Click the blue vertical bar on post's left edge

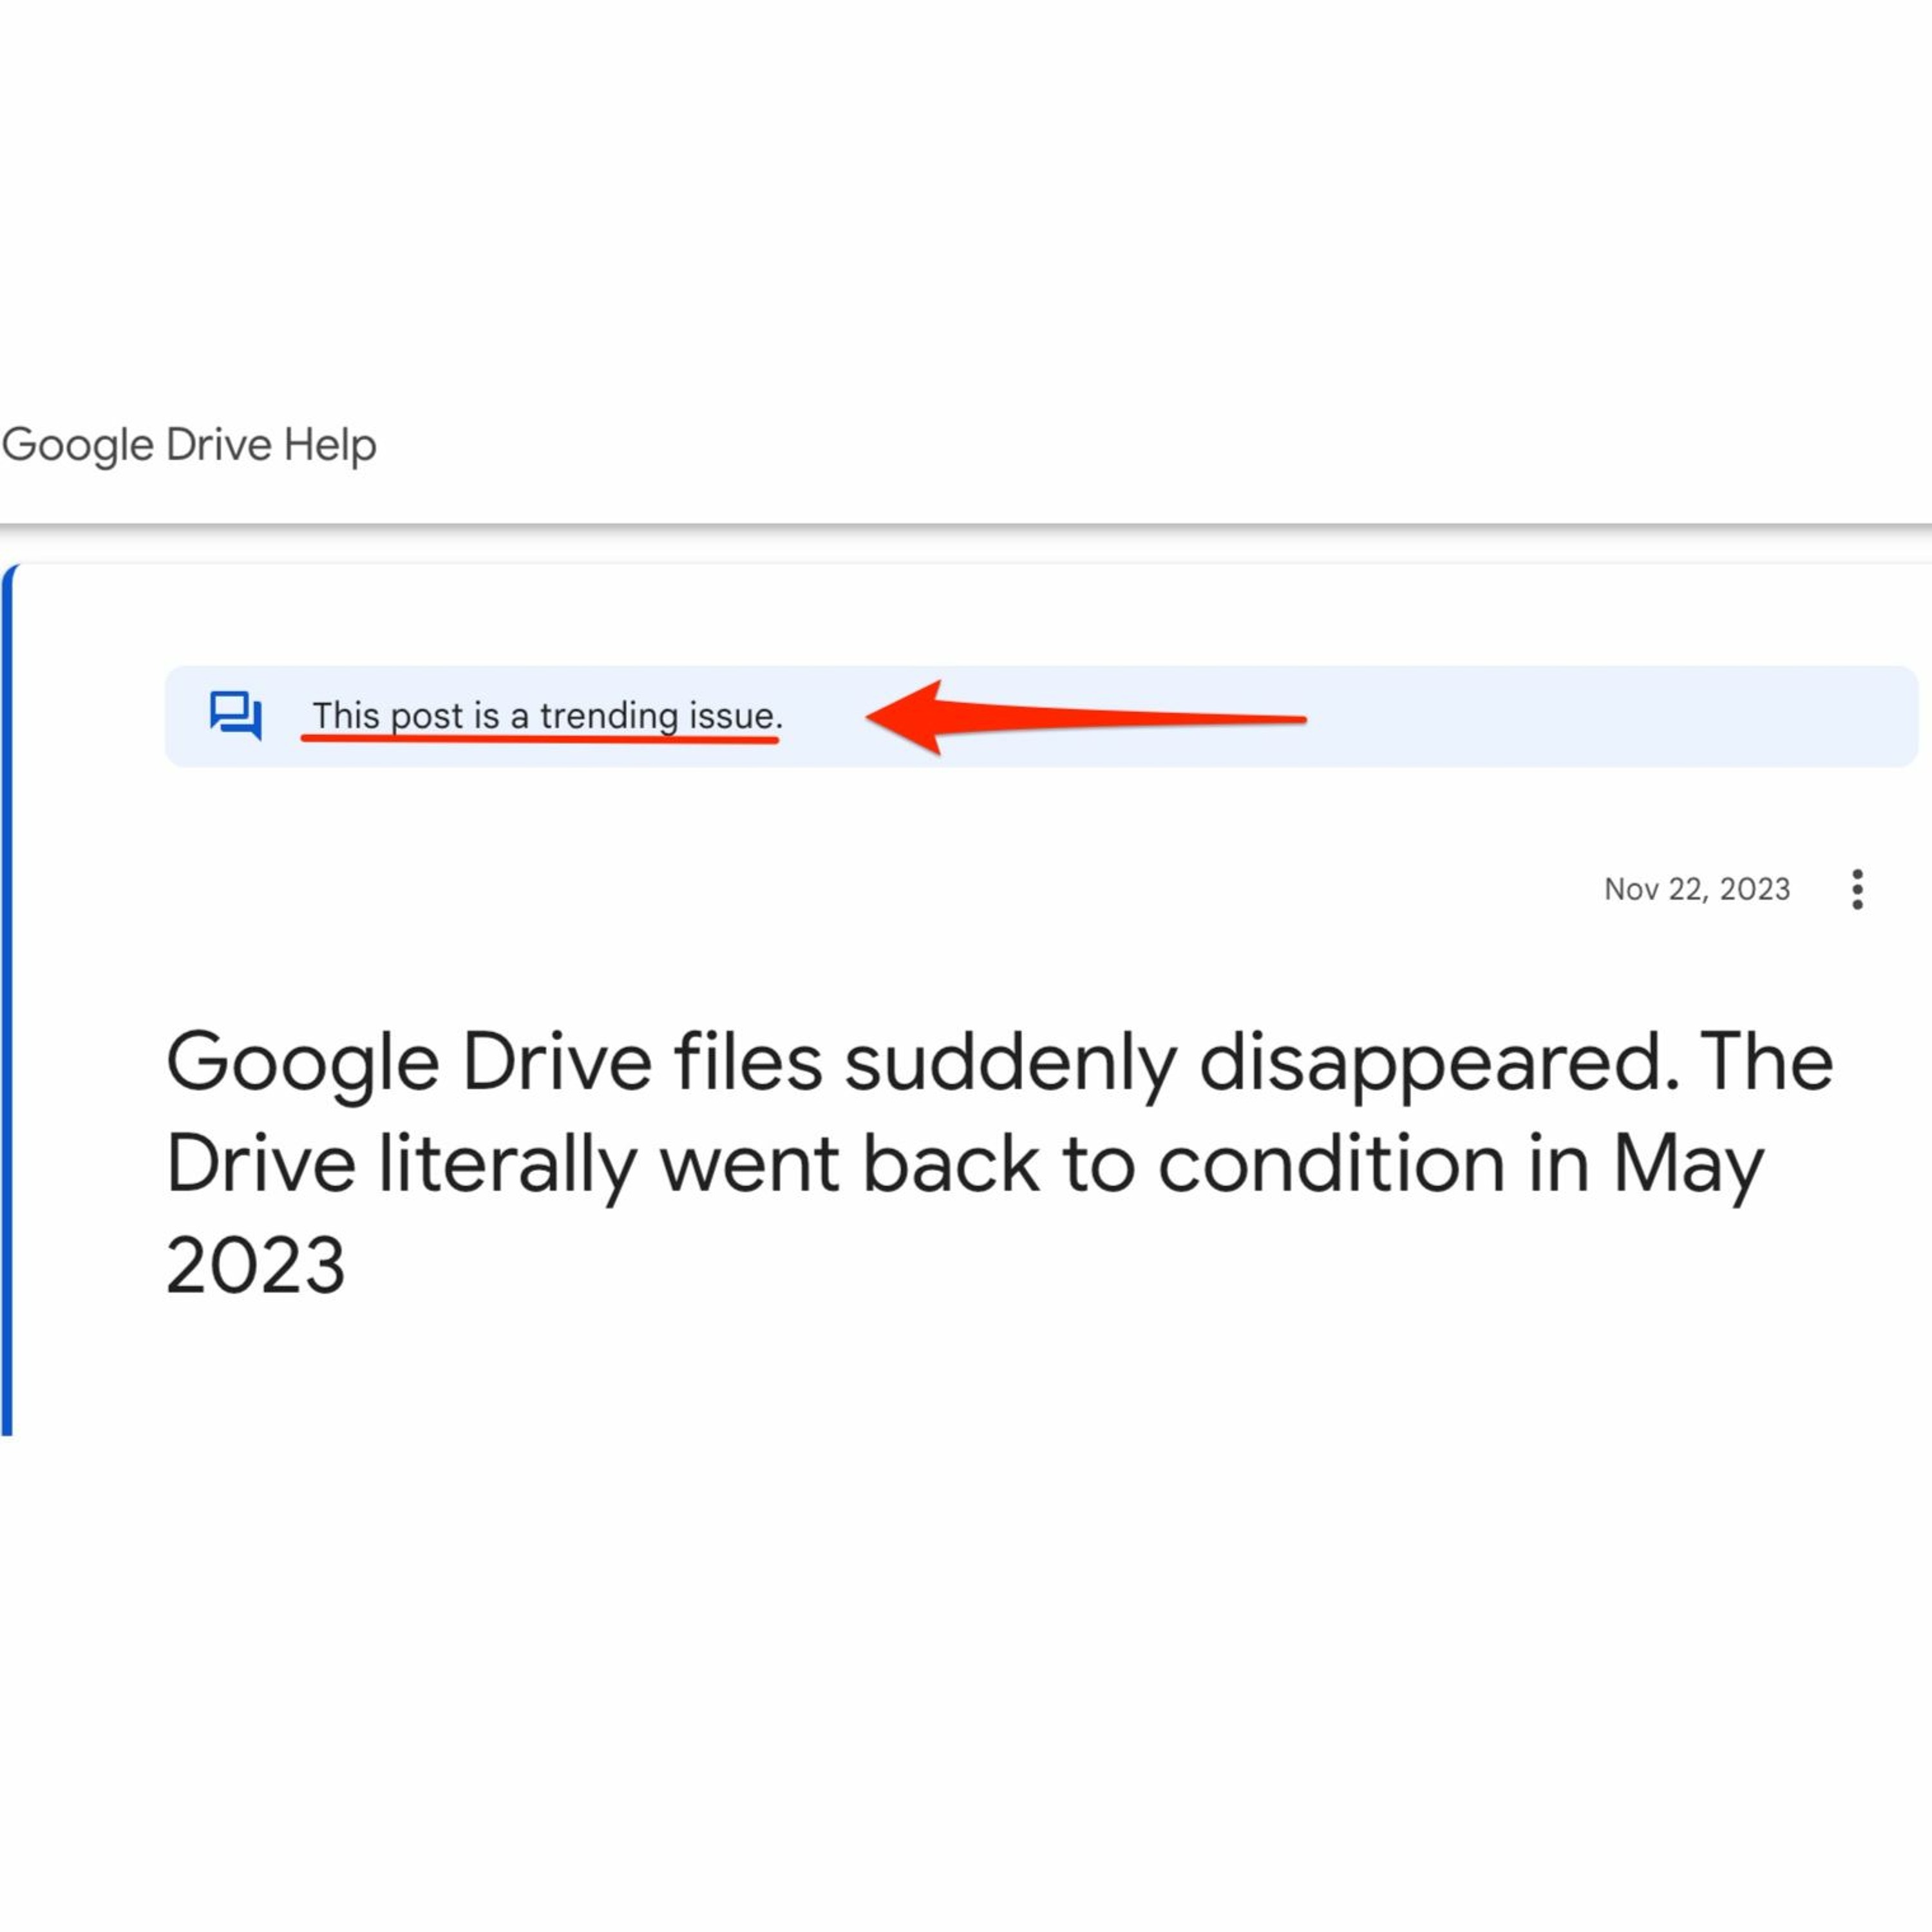(x=8, y=1000)
